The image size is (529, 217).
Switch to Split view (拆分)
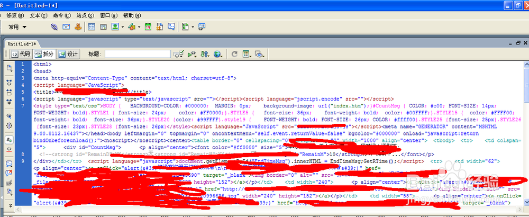coord(44,54)
